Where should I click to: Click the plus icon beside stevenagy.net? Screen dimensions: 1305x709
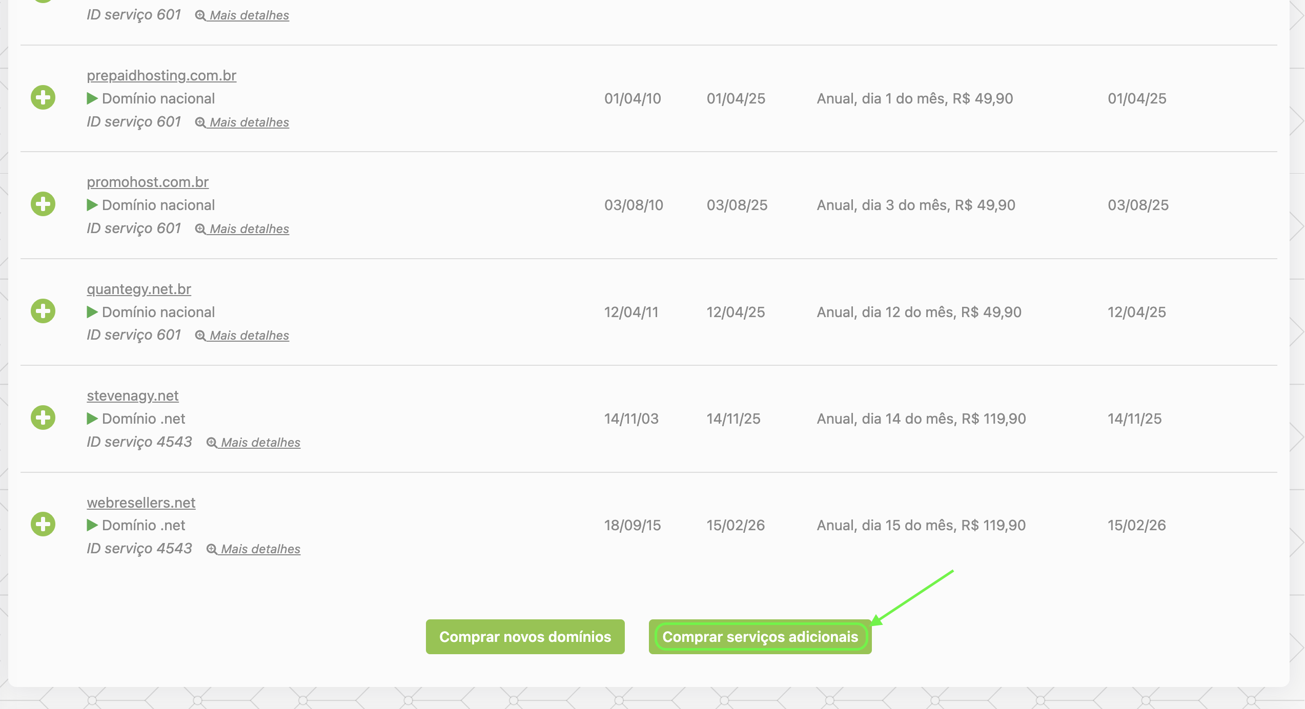pos(43,418)
